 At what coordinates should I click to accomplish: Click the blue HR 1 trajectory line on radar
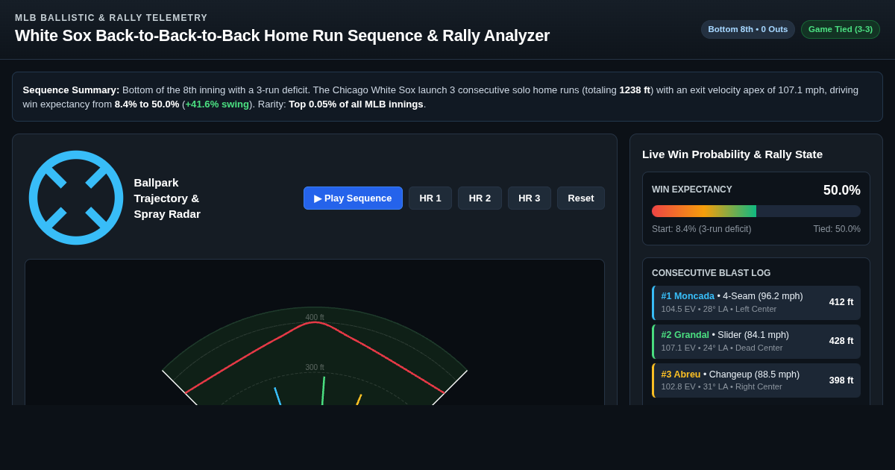pyautogui.click(x=277, y=396)
